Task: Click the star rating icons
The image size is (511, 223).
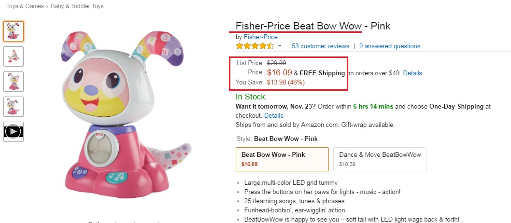Action: coord(255,46)
